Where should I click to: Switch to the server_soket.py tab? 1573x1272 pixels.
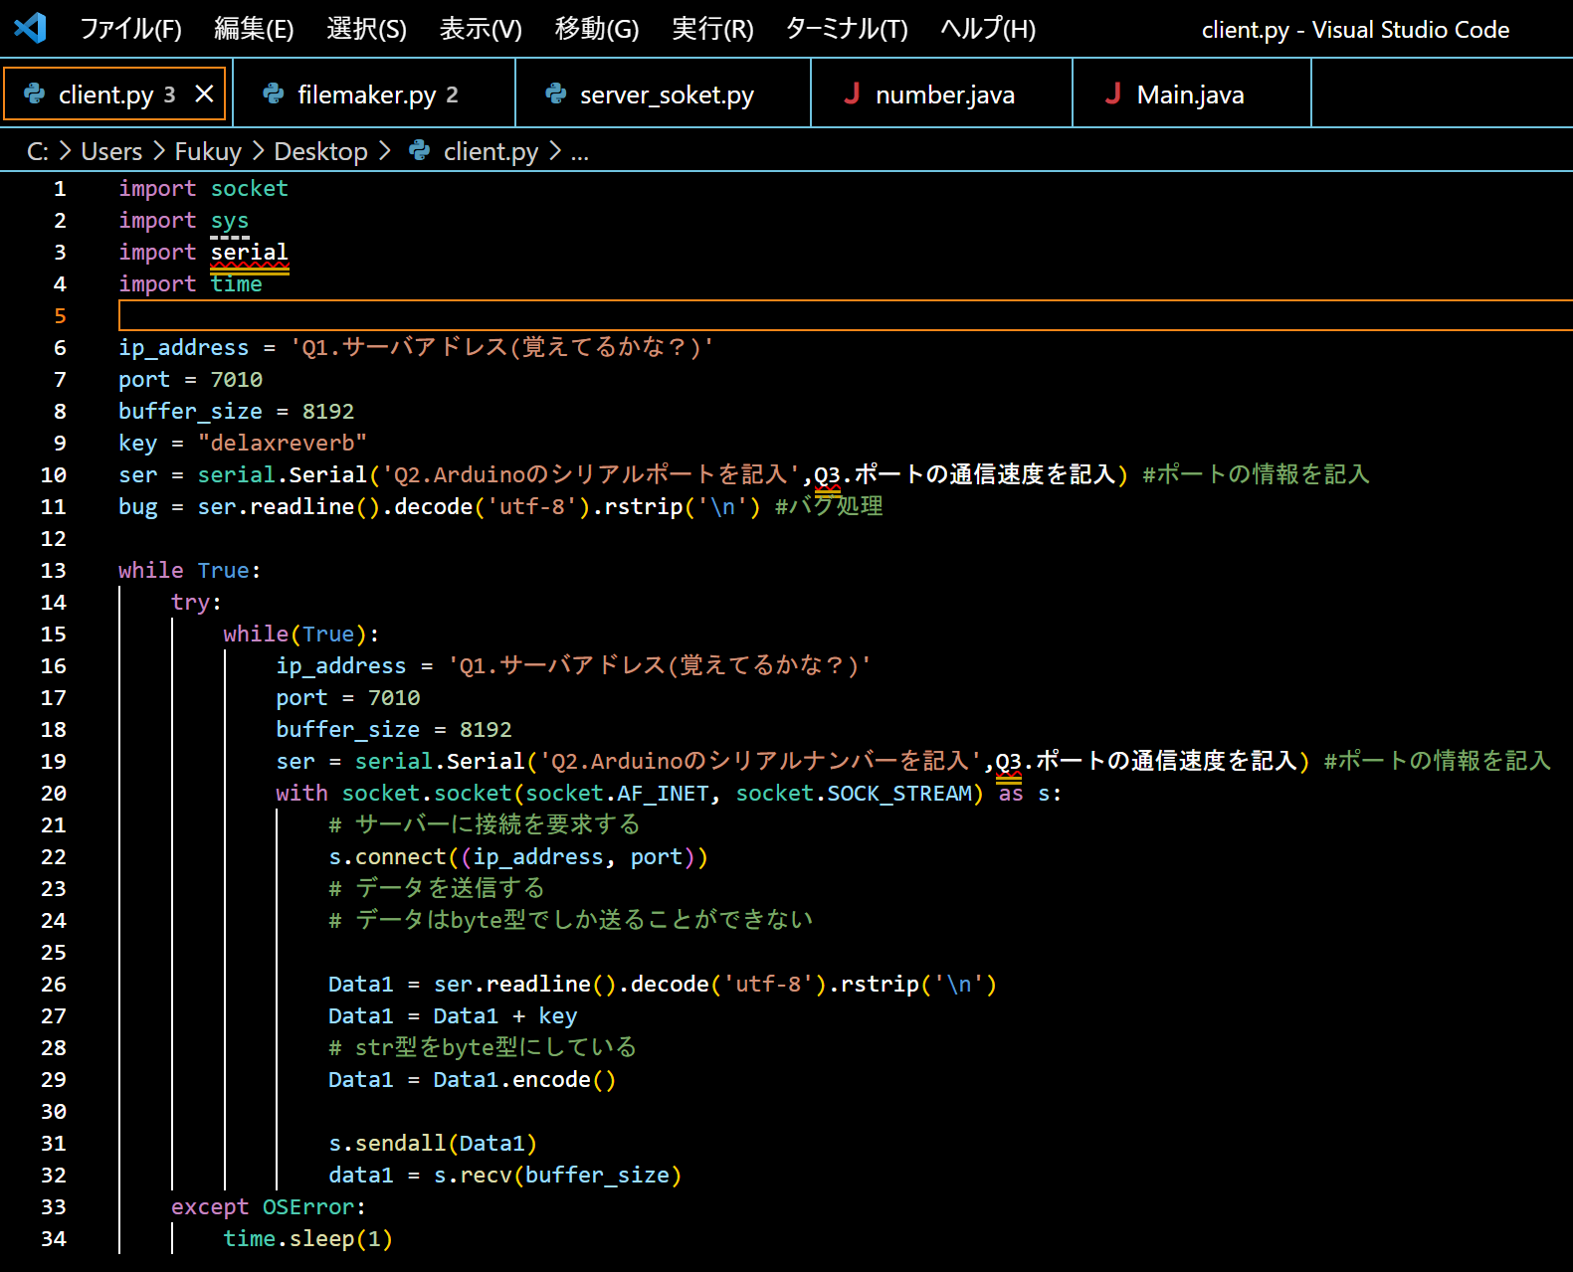(x=666, y=94)
